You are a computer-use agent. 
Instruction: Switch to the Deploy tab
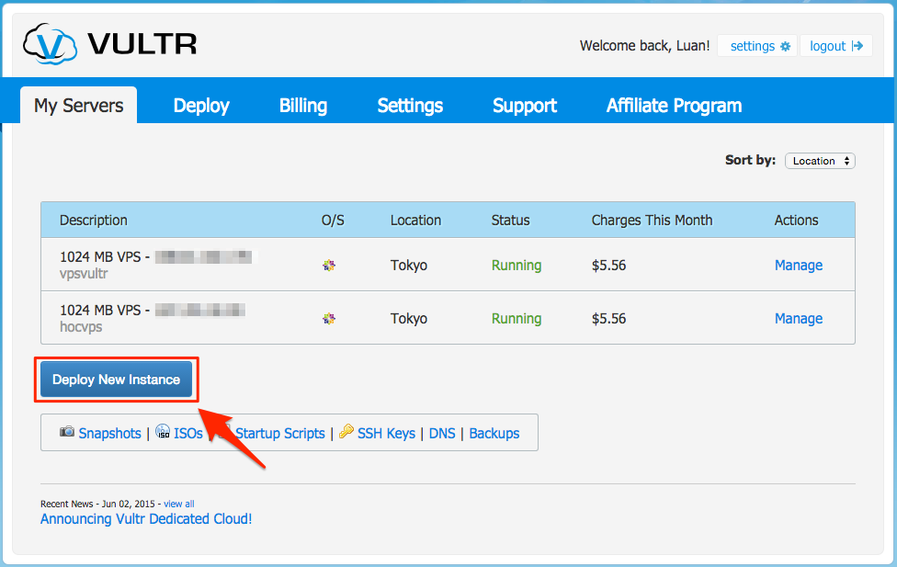coord(201,106)
